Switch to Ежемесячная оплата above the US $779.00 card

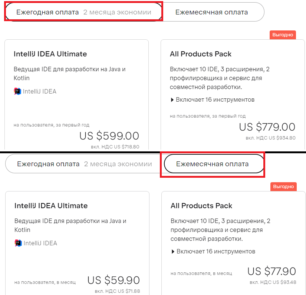(x=211, y=12)
